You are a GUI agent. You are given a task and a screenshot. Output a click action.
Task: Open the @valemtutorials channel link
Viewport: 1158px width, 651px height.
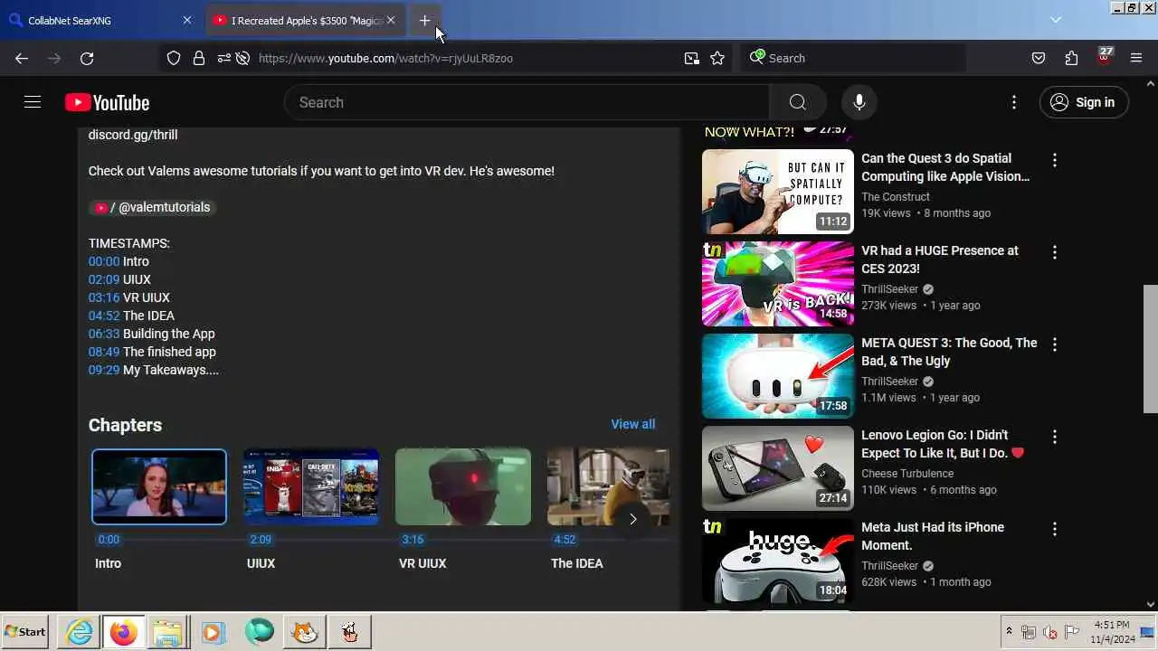click(x=152, y=207)
